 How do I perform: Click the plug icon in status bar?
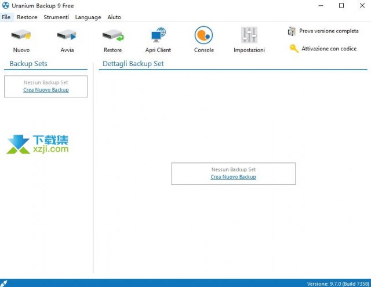4,283
